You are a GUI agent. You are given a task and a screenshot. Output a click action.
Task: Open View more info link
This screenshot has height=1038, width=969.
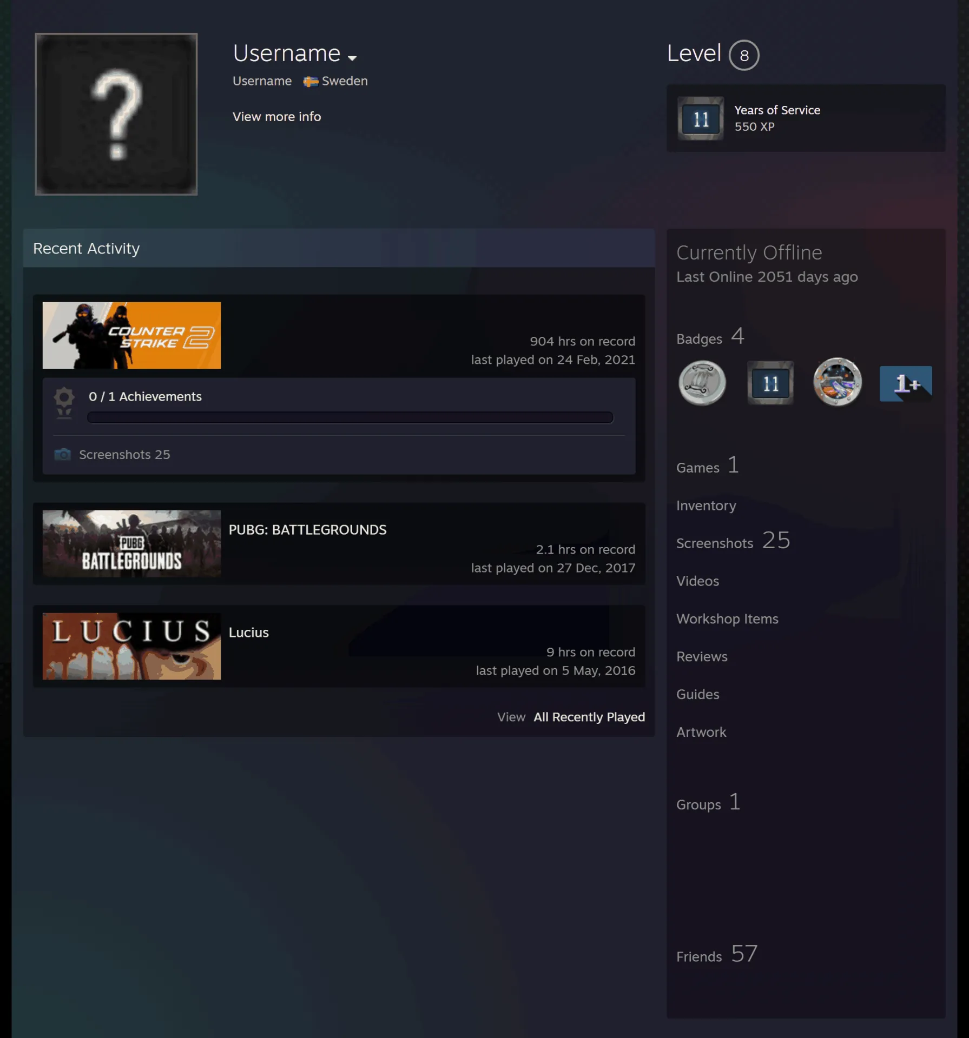point(276,117)
